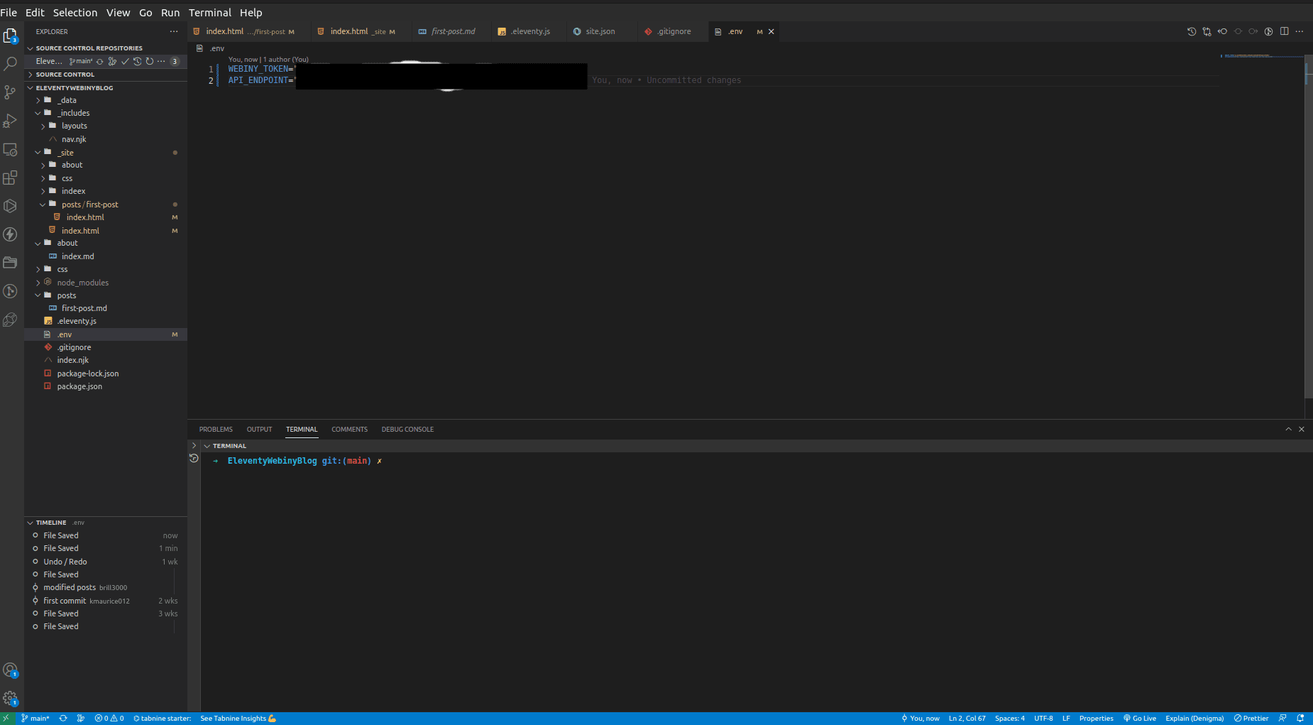
Task: Switch to the Debug Console tab
Action: point(407,429)
